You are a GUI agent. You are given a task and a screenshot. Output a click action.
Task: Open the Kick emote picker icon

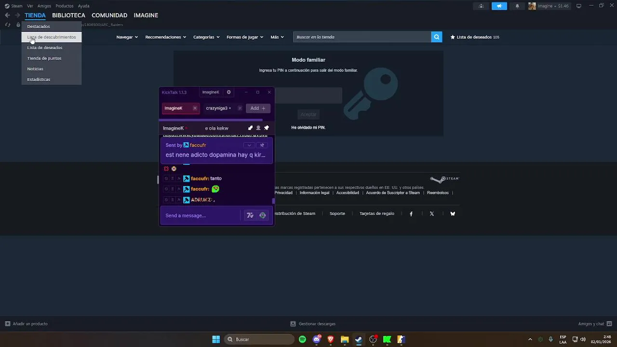263,215
